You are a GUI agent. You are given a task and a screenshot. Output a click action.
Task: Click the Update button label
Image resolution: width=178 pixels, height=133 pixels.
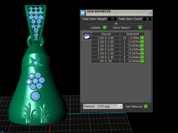96,28
